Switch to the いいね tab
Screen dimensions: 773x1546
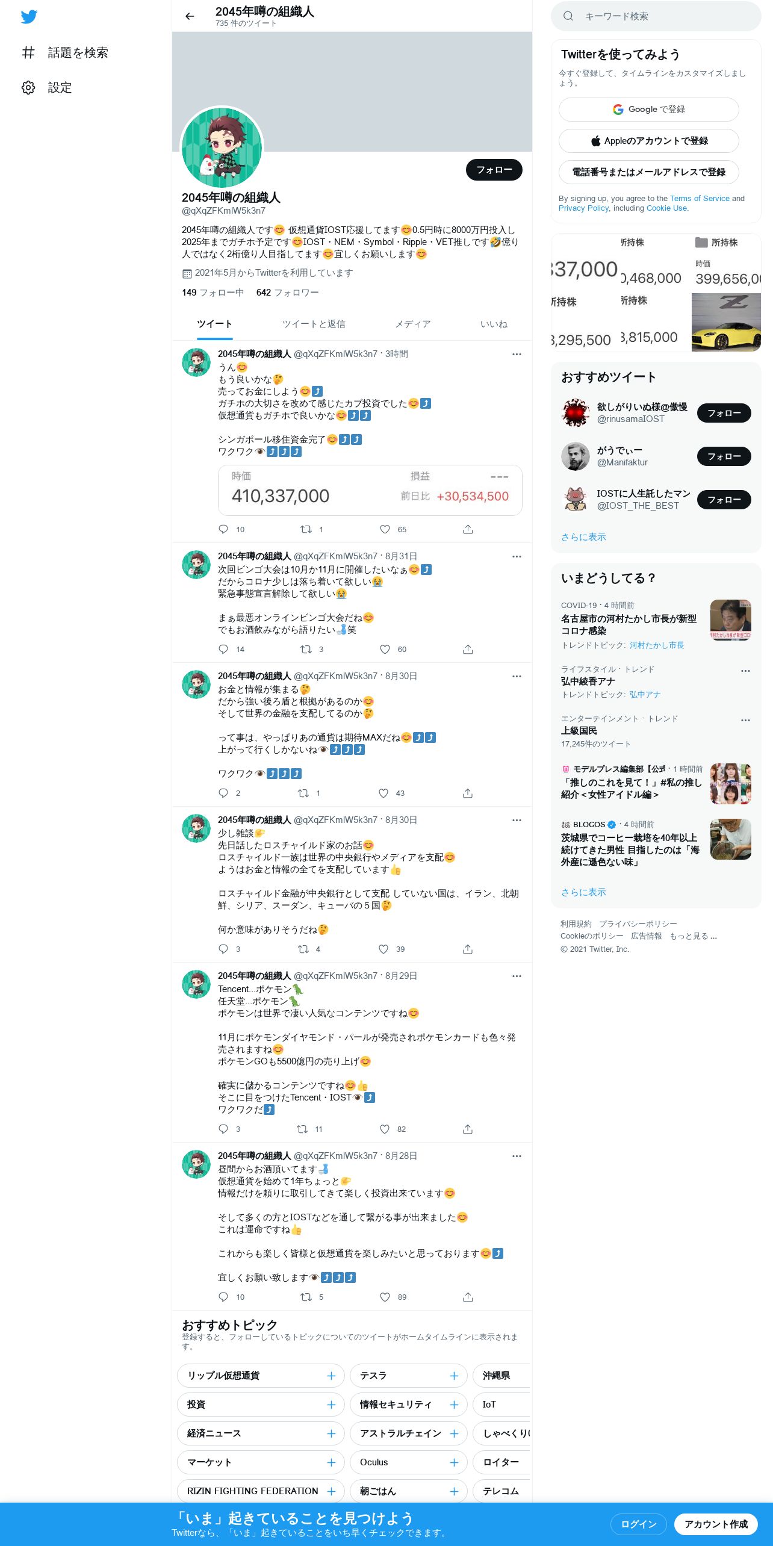[x=494, y=324]
